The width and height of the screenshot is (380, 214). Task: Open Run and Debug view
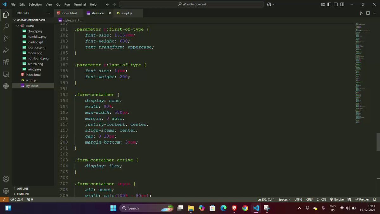pos(6,50)
